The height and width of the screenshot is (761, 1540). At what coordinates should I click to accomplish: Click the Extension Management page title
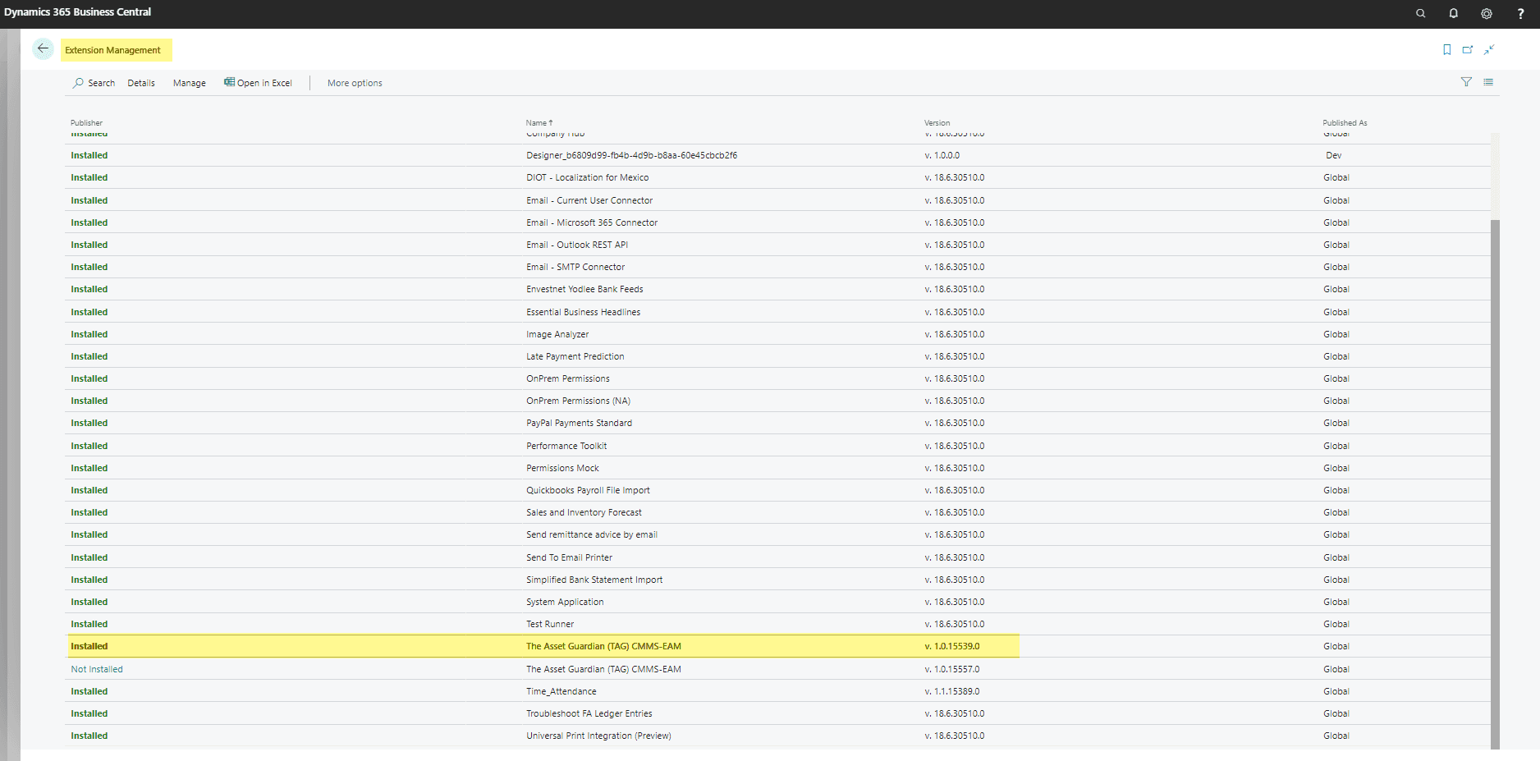(113, 50)
